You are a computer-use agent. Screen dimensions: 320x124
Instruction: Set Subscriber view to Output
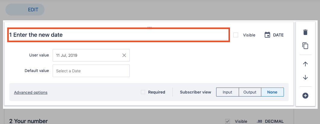pos(250,92)
